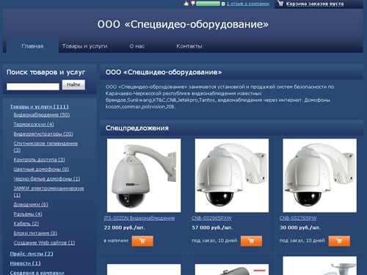Click the 30 000 руб./шт. price
This screenshot has width=367, height=275.
(x=300, y=227)
